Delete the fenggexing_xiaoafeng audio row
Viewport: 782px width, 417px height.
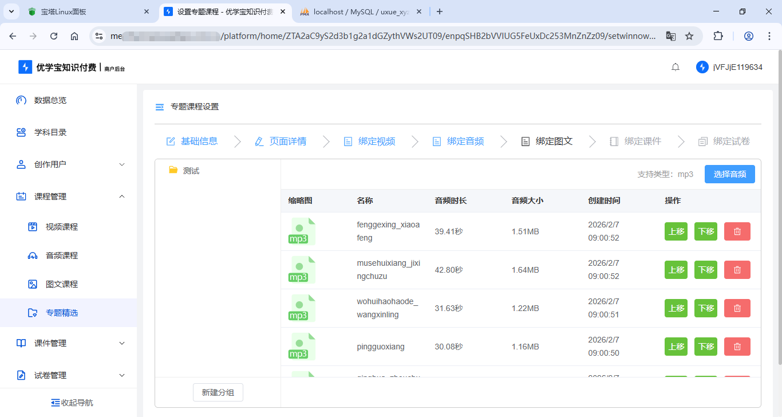pos(737,231)
